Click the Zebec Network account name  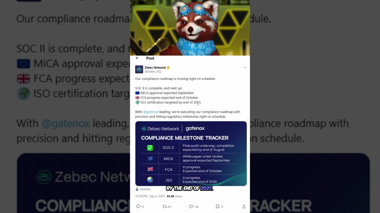155,68
